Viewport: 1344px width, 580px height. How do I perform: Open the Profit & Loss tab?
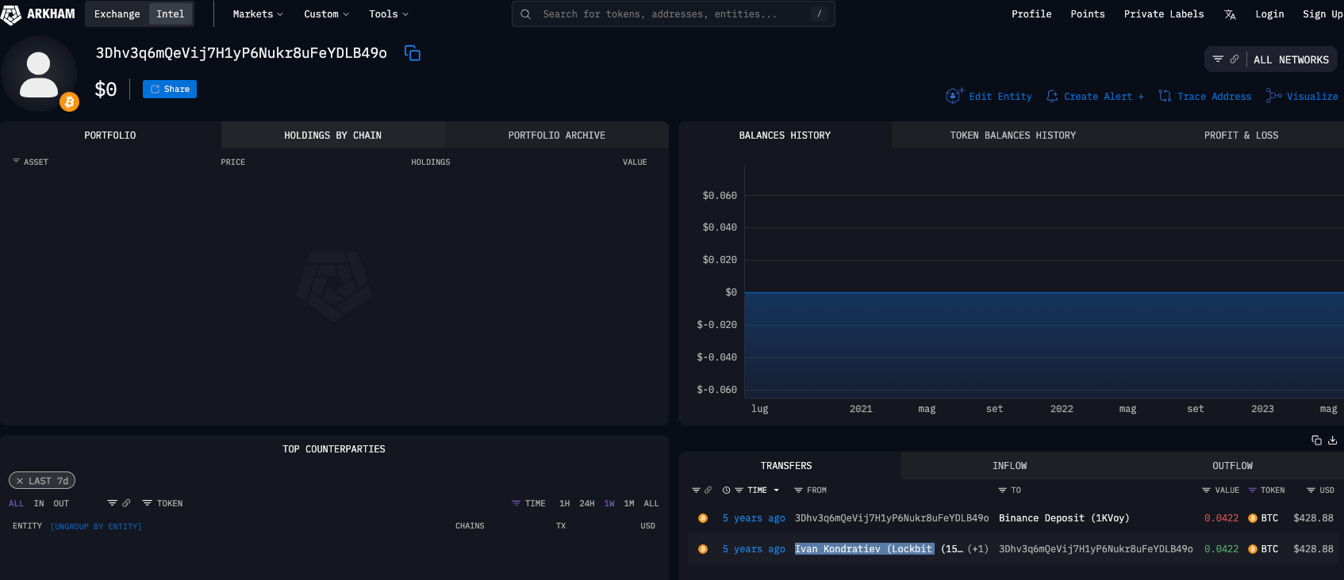(1241, 135)
